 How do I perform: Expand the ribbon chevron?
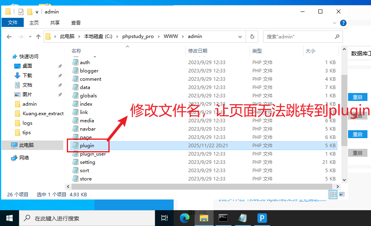click(335, 23)
